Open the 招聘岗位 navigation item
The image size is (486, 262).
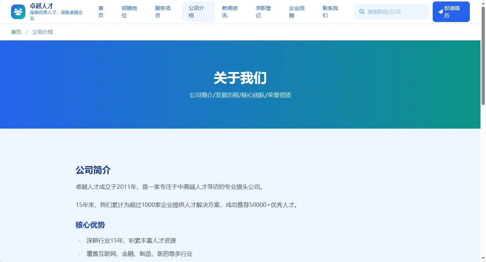(129, 12)
